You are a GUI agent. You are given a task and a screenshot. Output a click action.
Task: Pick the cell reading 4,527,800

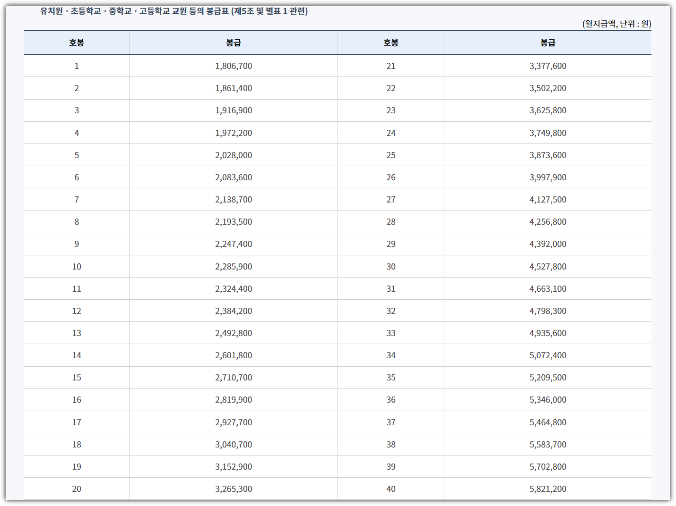tap(548, 267)
